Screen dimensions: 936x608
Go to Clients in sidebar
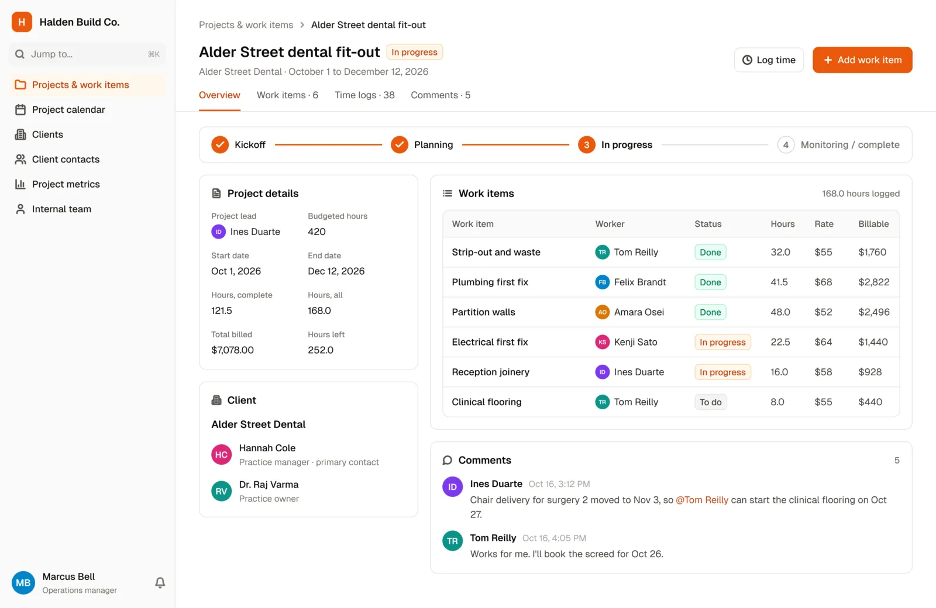pyautogui.click(x=87, y=134)
